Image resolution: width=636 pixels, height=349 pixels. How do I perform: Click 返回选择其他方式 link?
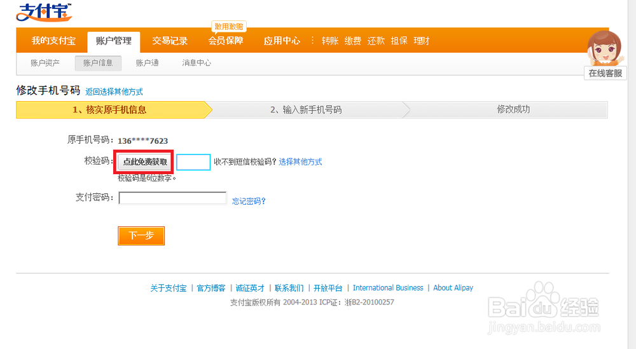click(114, 92)
